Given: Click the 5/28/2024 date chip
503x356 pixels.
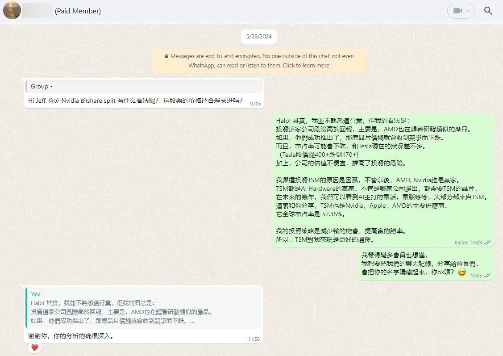Looking at the screenshot, I should click(x=259, y=37).
